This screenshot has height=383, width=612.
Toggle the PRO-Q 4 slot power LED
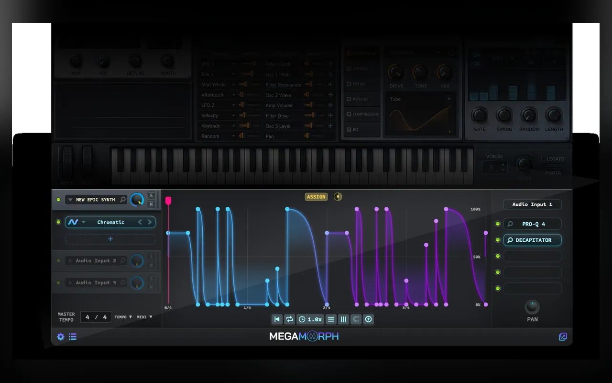[x=498, y=224]
